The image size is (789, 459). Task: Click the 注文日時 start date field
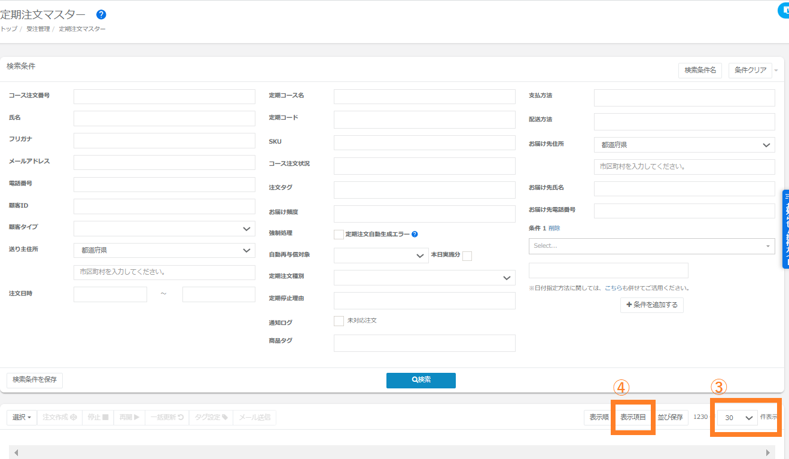(x=110, y=294)
